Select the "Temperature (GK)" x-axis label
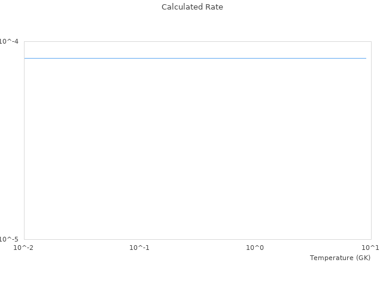383x287 pixels. click(x=340, y=258)
